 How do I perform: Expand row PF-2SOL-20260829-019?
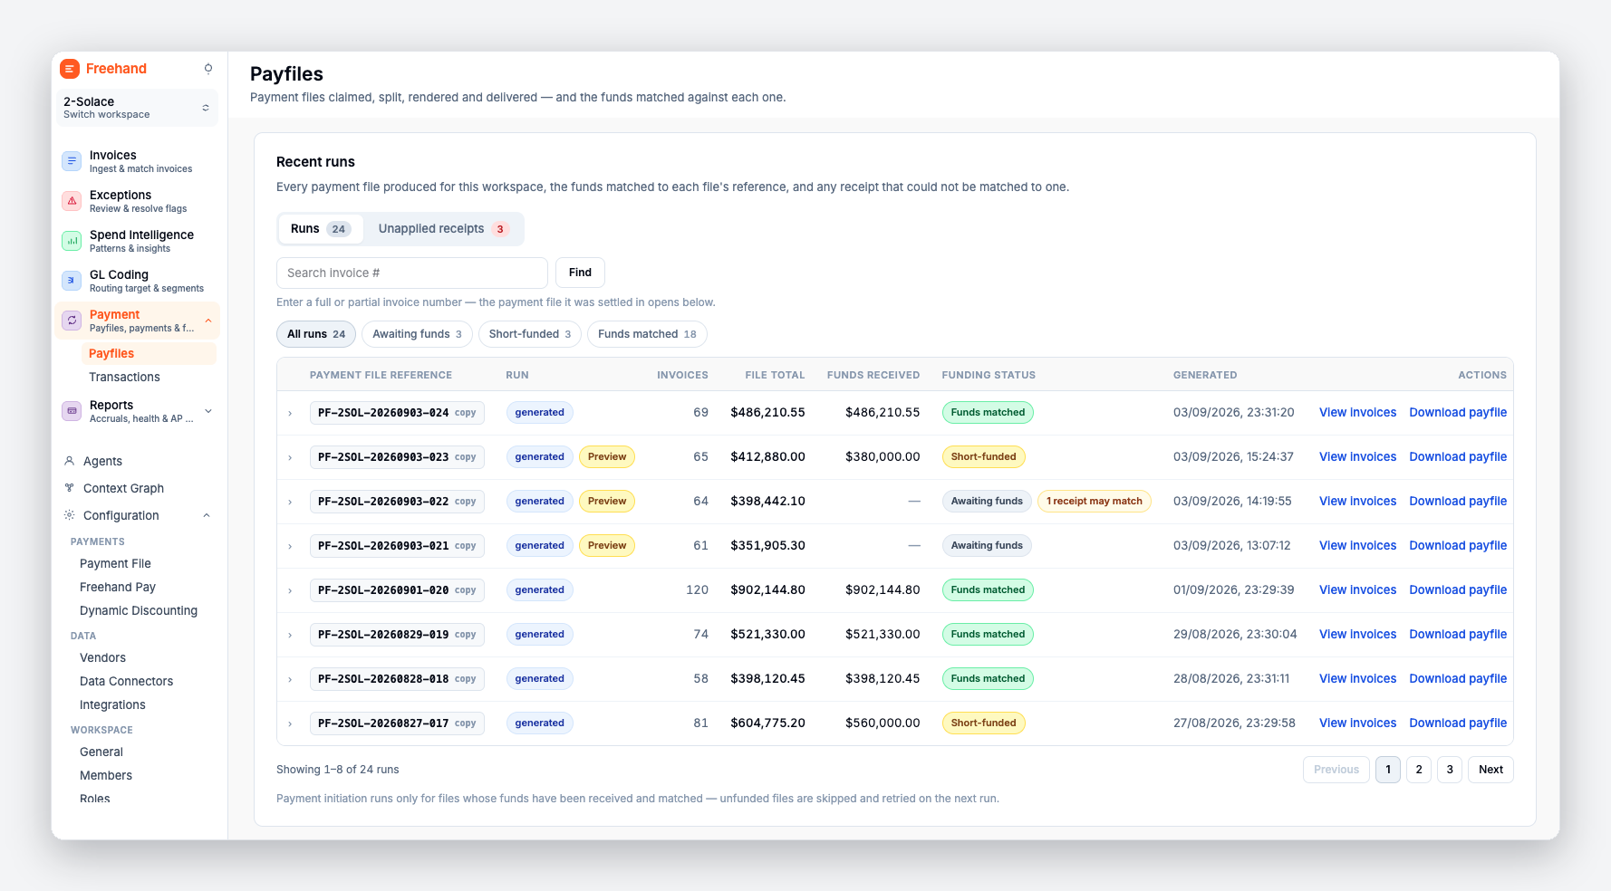coord(290,635)
